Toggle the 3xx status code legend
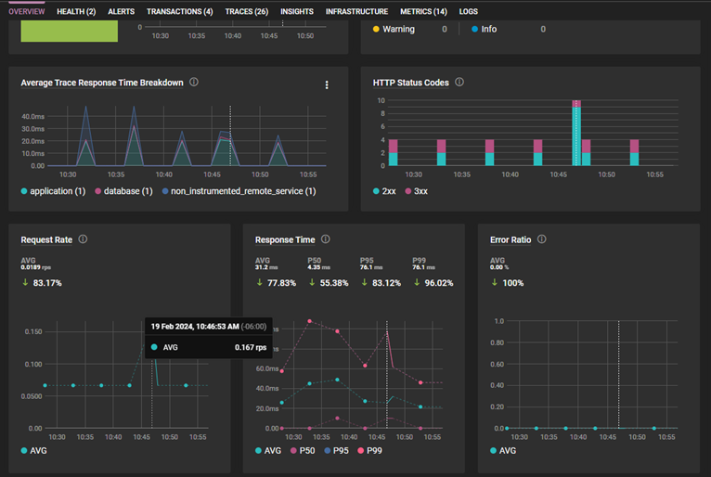 [x=416, y=191]
